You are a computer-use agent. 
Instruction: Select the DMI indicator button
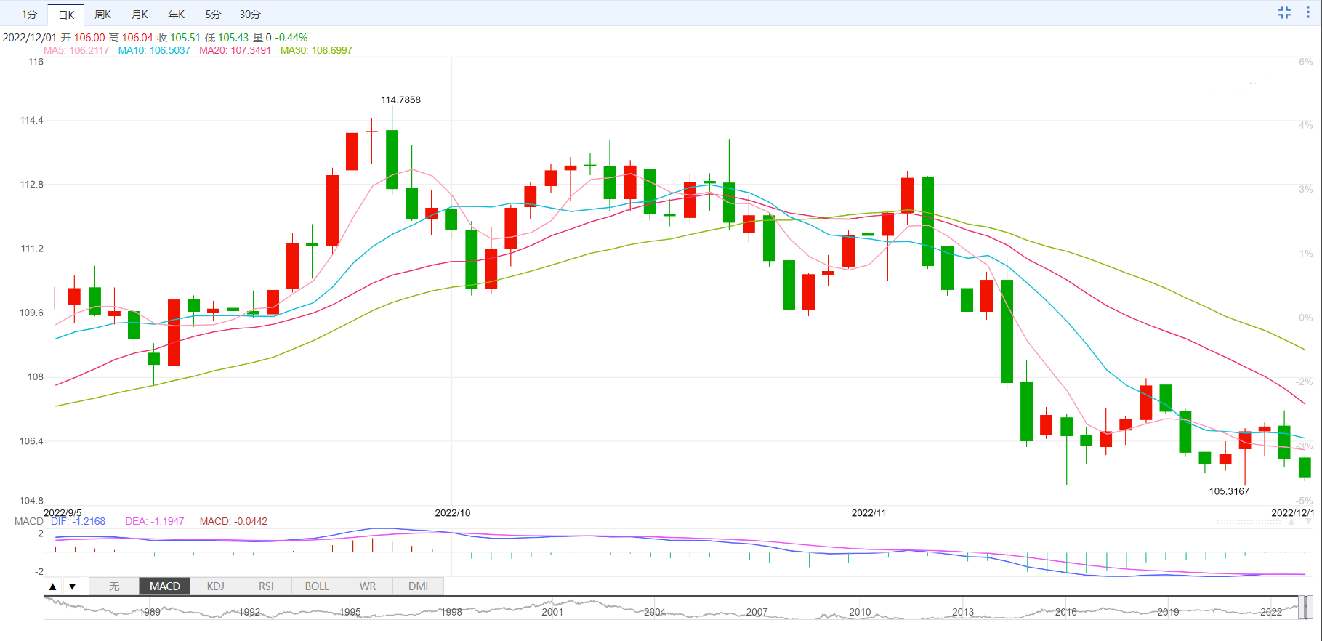click(x=419, y=586)
